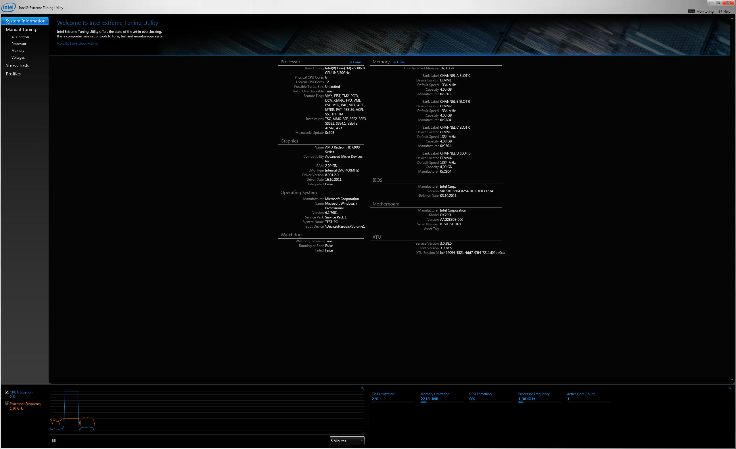Toggle CPU Utilization graph checkbox

pyautogui.click(x=7, y=392)
